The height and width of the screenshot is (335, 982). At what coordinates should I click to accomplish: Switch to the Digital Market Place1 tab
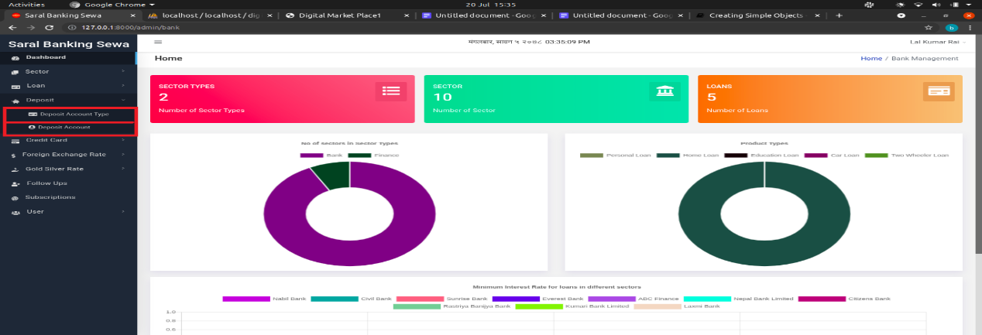pos(346,15)
